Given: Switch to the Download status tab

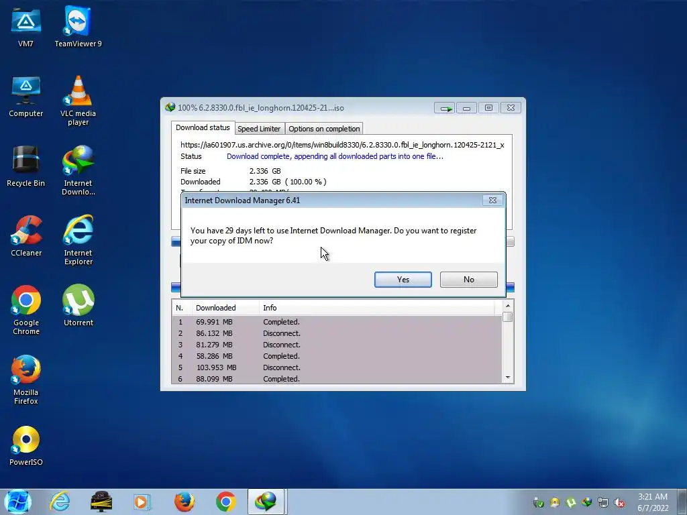Looking at the screenshot, I should coord(203,128).
